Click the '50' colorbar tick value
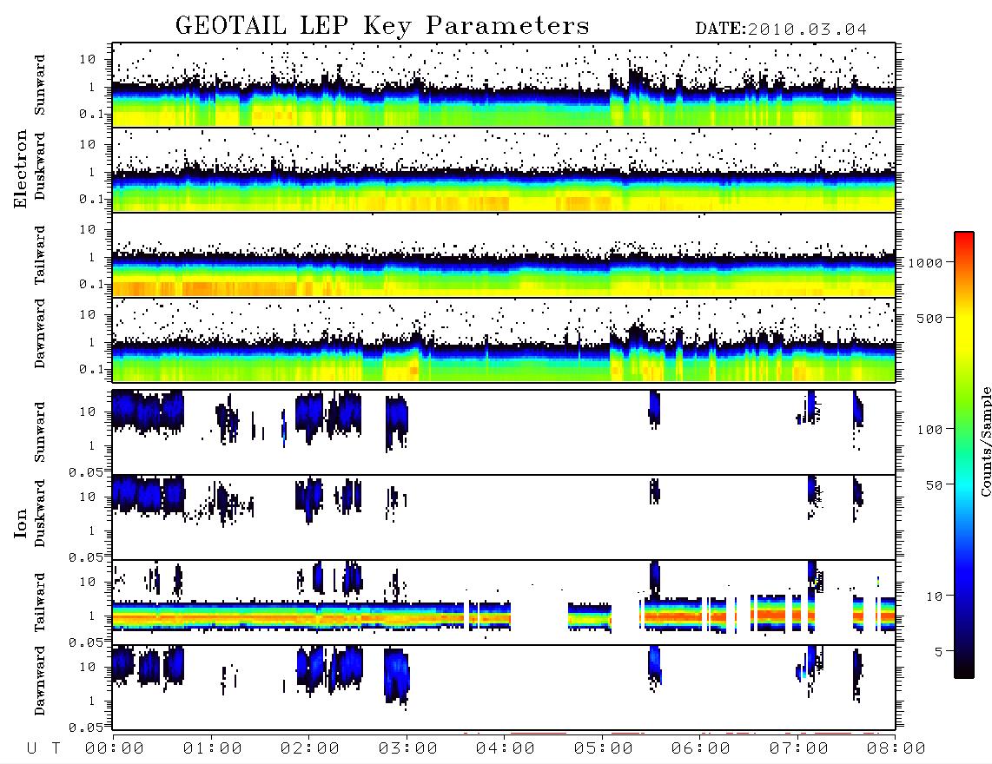This screenshot has width=992, height=764. tap(935, 485)
